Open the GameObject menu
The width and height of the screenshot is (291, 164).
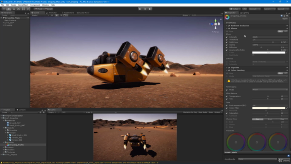23,5
